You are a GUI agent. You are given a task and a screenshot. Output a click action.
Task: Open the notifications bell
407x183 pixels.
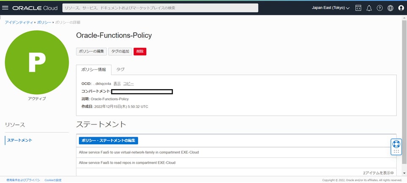pos(369,8)
